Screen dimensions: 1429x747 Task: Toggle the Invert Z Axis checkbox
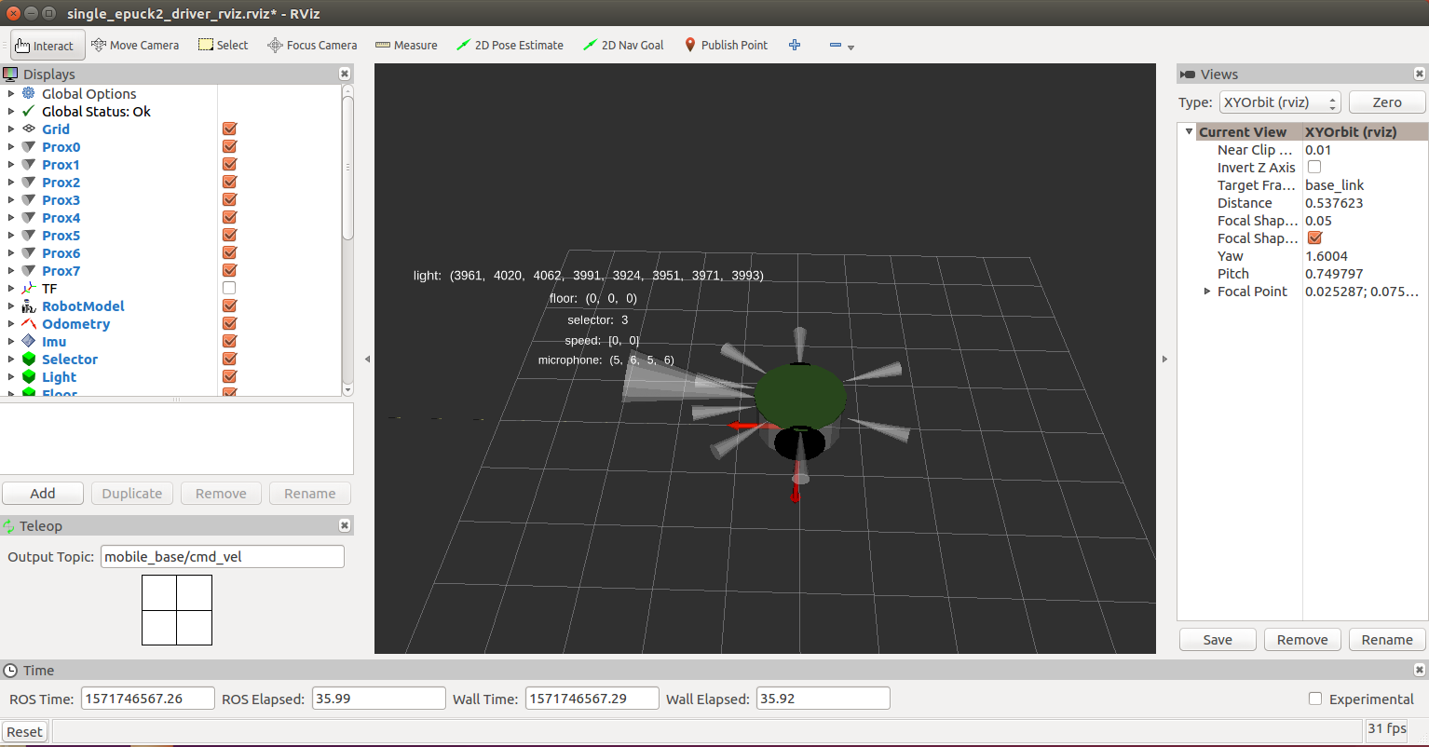pos(1314,168)
